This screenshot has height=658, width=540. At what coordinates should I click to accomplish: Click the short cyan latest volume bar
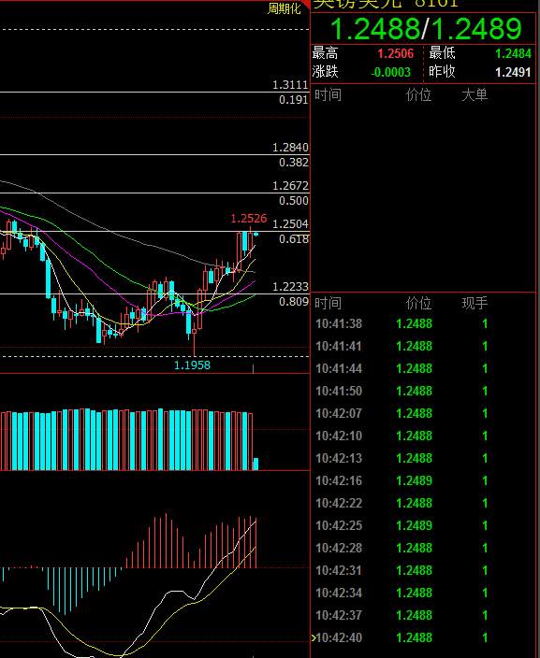pyautogui.click(x=255, y=464)
